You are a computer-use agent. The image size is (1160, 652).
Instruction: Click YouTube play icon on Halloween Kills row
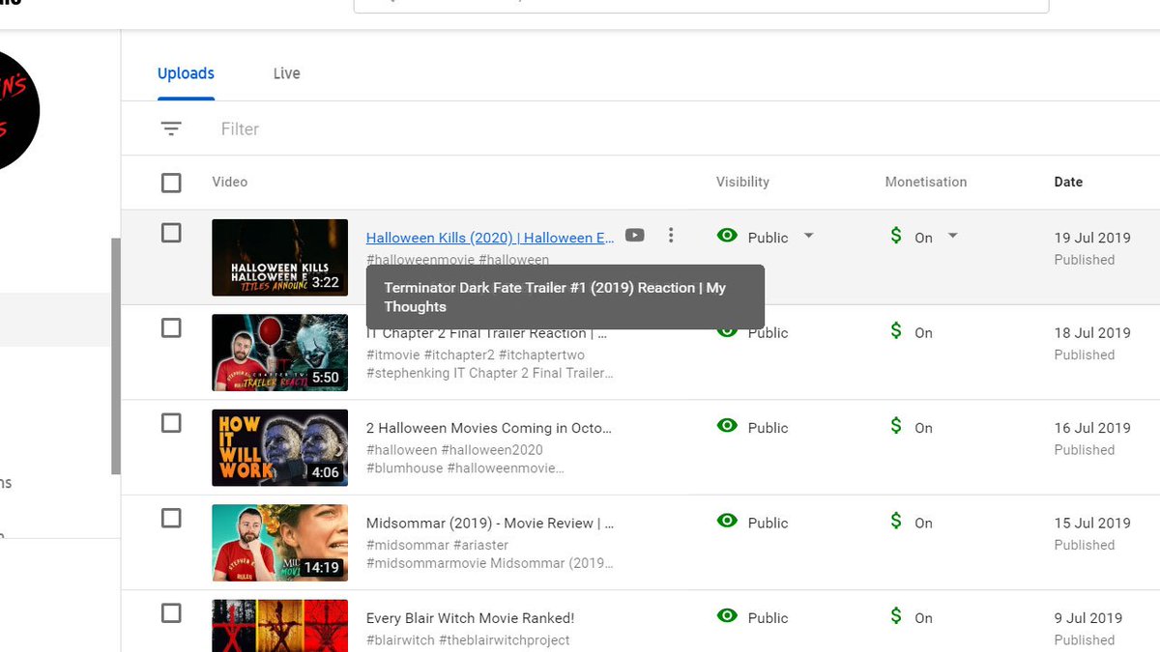[x=634, y=236]
